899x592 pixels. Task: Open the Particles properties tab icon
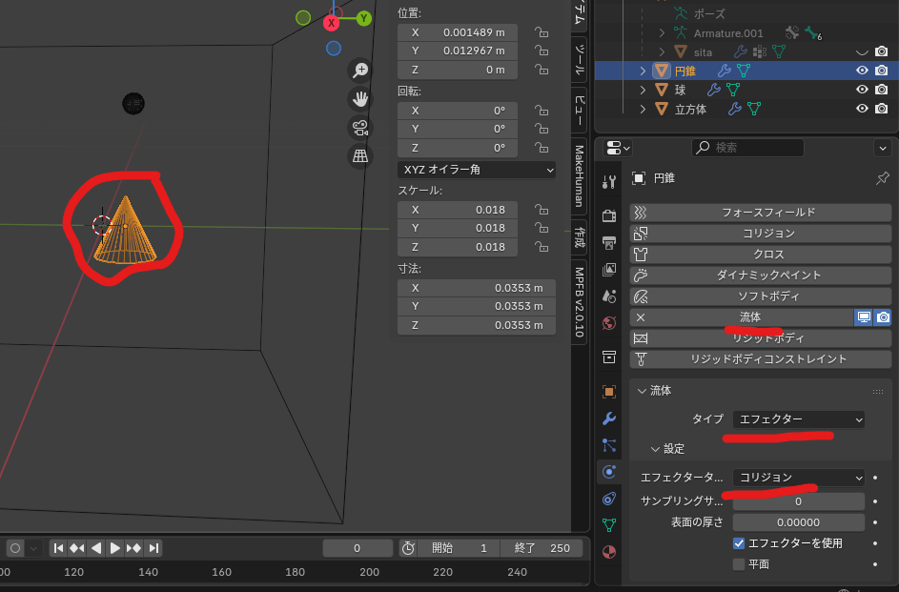coord(609,445)
